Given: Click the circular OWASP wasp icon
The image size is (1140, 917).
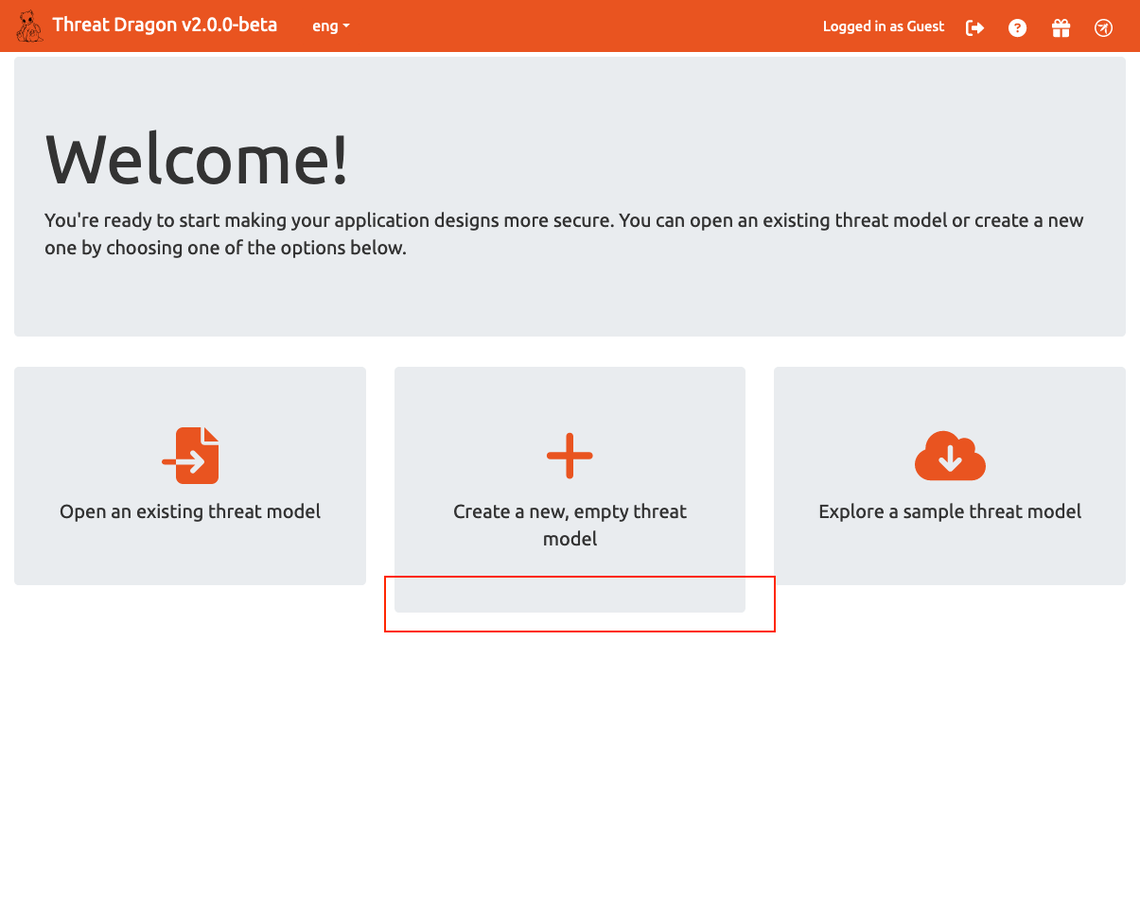Looking at the screenshot, I should click(1103, 28).
